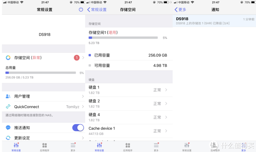Toggle the 推送通知 switch off
256x152 pixels.
coord(78,127)
